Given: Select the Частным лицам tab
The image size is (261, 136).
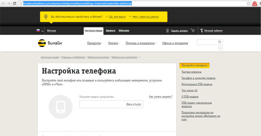Looking at the screenshot, I should pyautogui.click(x=94, y=31).
